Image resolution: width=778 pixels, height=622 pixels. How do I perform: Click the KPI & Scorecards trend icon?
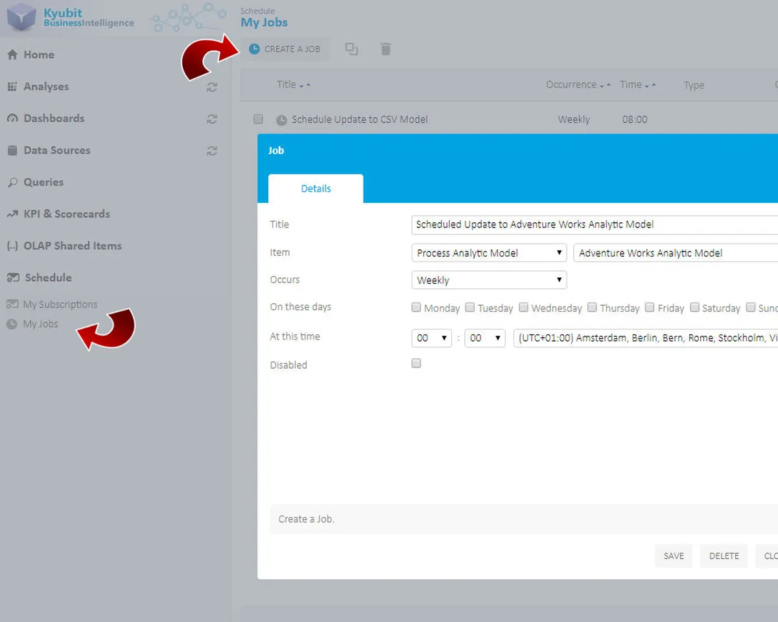click(x=12, y=214)
